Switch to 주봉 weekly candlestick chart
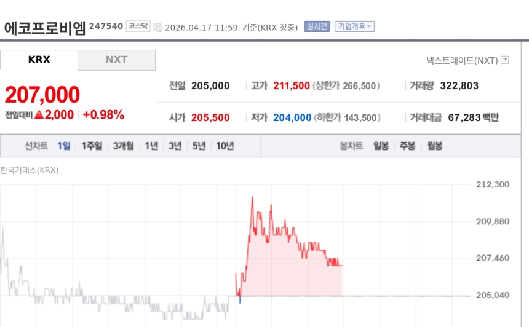This screenshot has width=529, height=327. [x=408, y=146]
